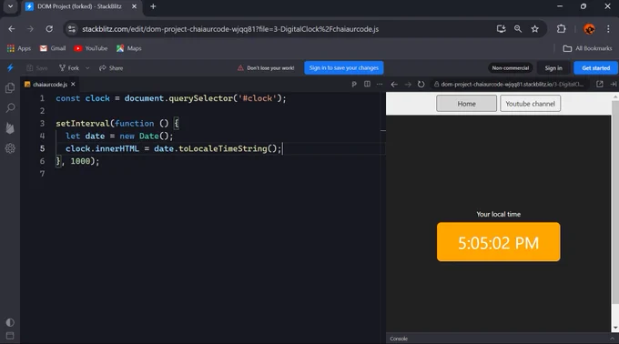Click the 'Your local time' label
Screen dimensions: 619x344
498,214
